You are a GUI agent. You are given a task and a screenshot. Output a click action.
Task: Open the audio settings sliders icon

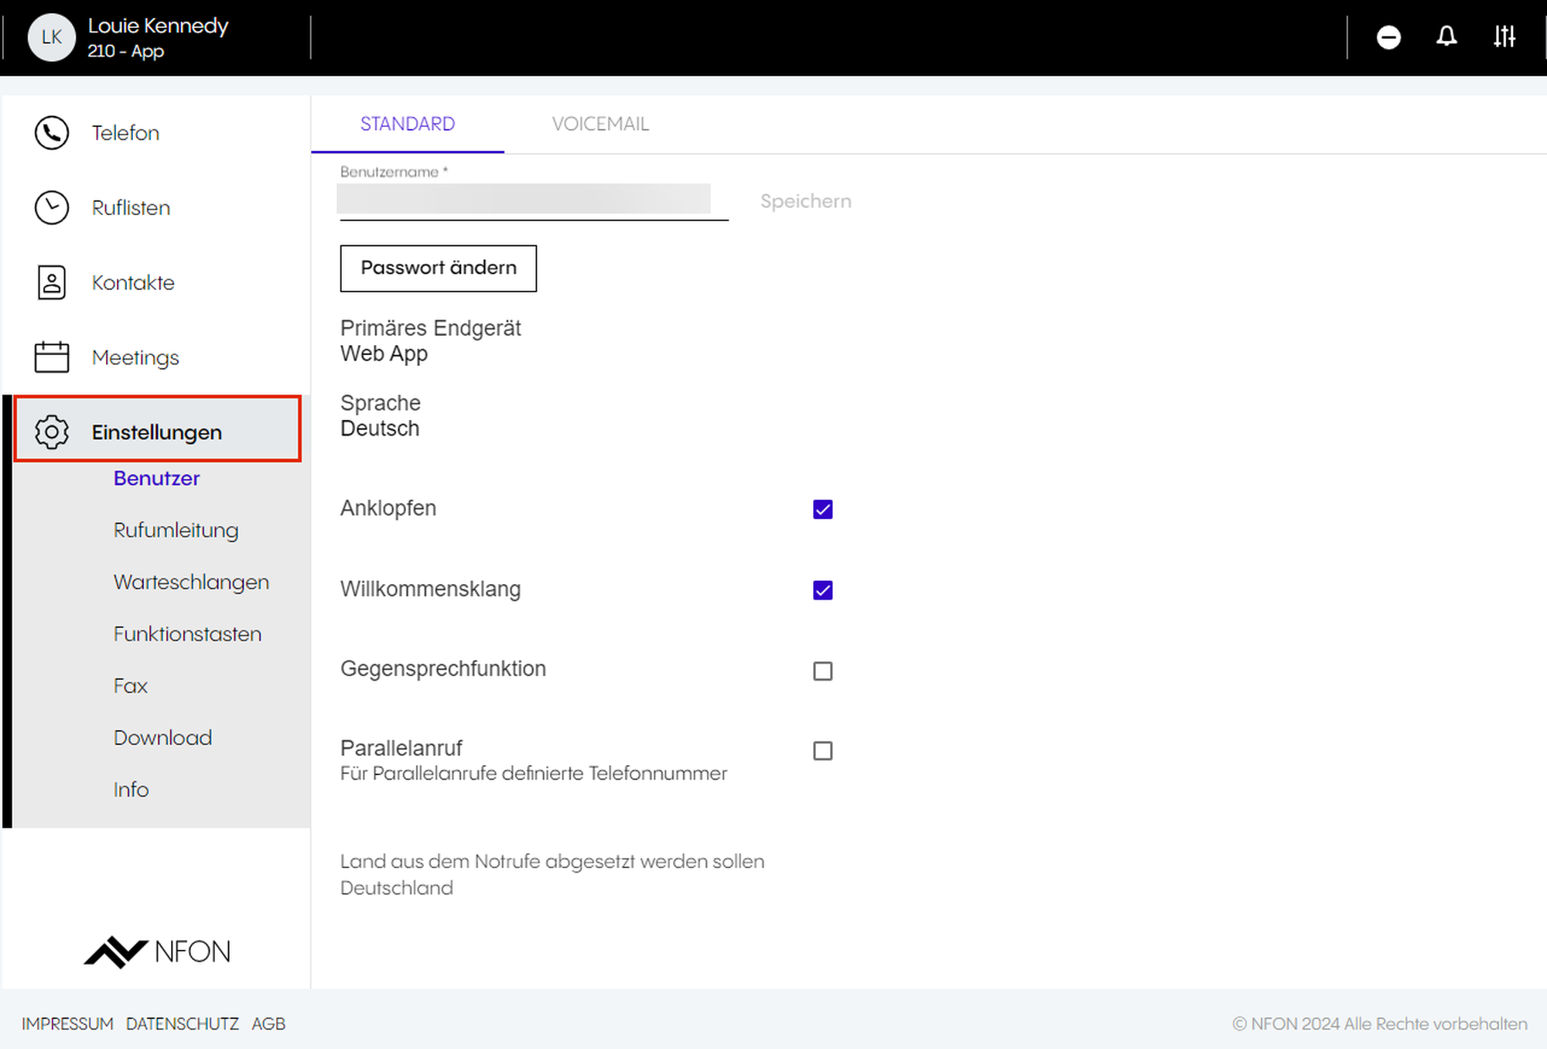1504,36
